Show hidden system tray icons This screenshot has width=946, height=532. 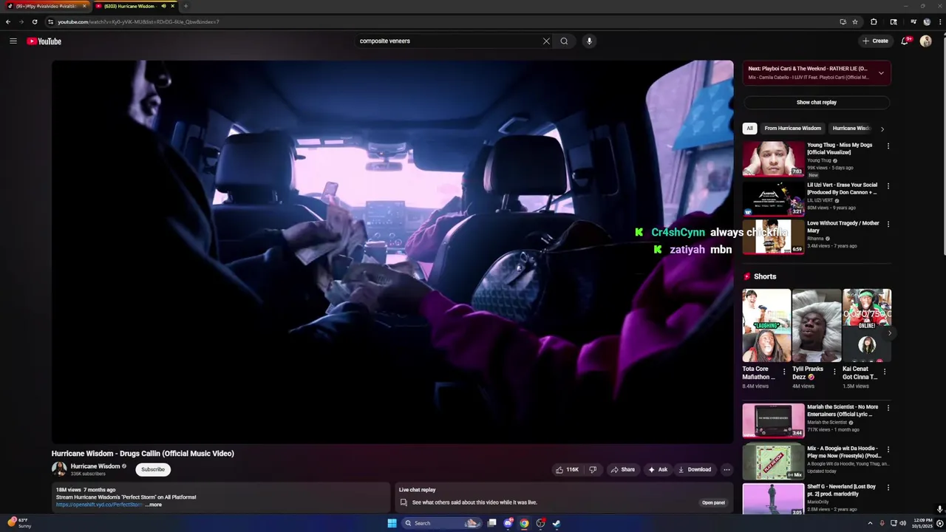click(870, 523)
